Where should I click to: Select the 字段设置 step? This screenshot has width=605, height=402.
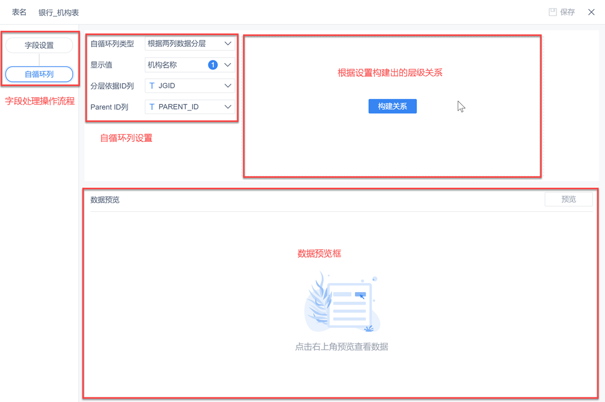click(39, 45)
